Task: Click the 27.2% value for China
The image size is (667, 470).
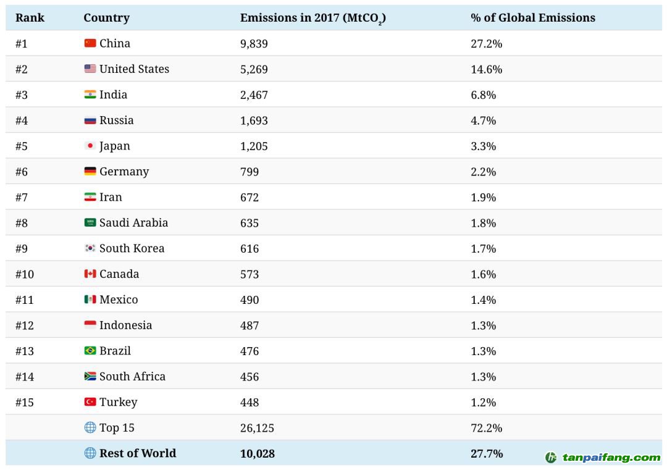Action: point(486,44)
